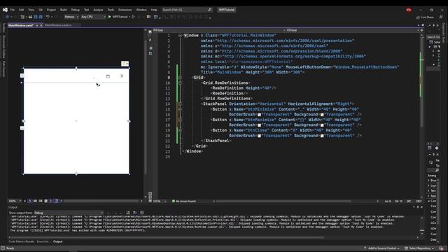Click clock icon in Output toolbar
The height and width of the screenshot is (252, 448).
(x=141, y=213)
